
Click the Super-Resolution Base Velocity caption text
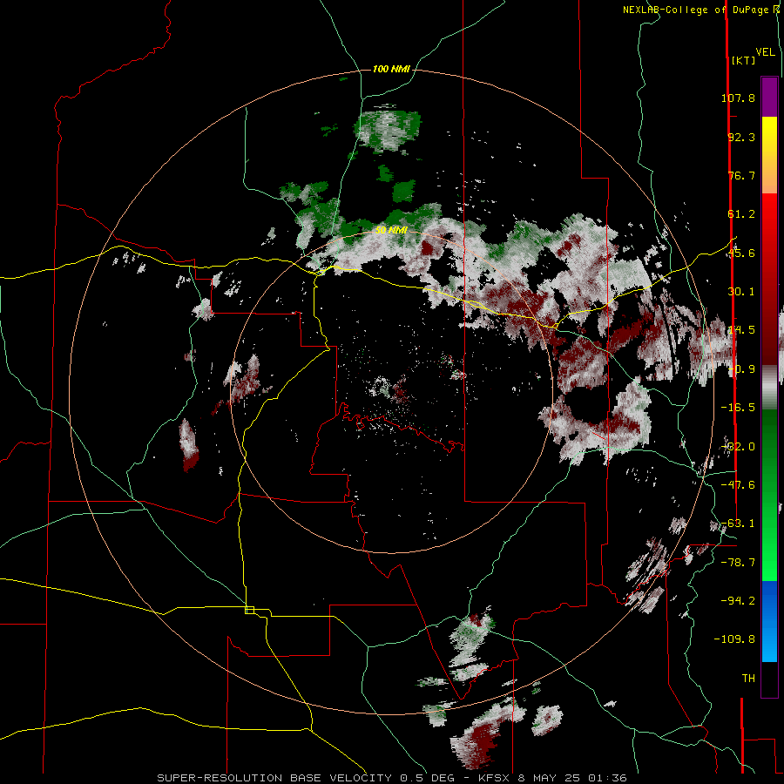(391, 778)
